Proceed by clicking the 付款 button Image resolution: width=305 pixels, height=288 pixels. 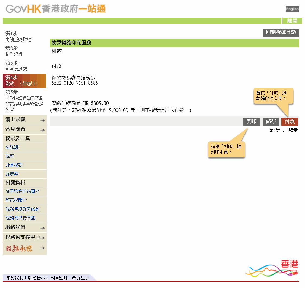coord(290,121)
